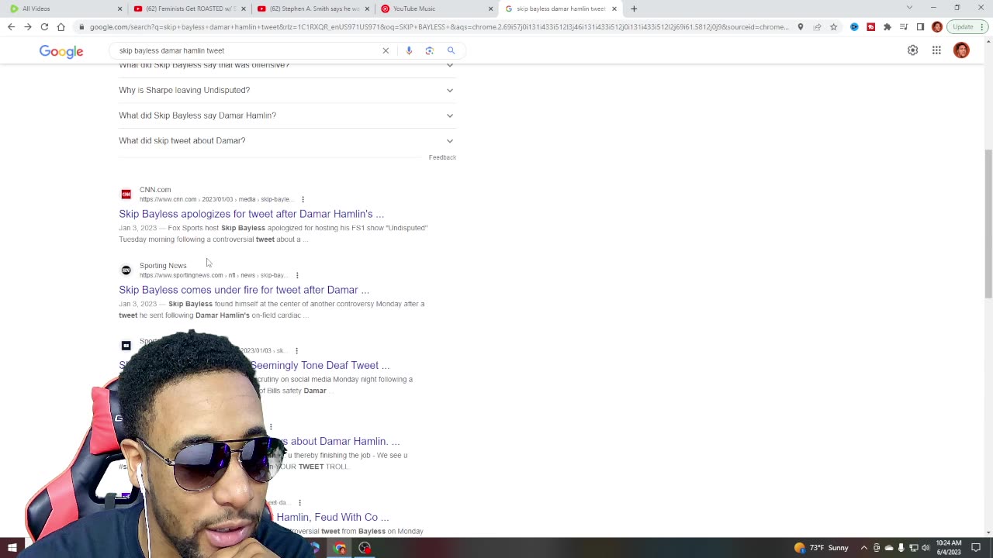Open a new browser tab
Screen dimensions: 993x558
[634, 9]
